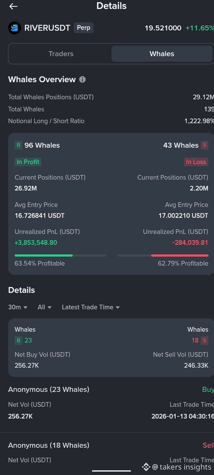This screenshot has height=475, width=214.
Task: Open the 30m timeframe dropdown
Action: pos(18,307)
